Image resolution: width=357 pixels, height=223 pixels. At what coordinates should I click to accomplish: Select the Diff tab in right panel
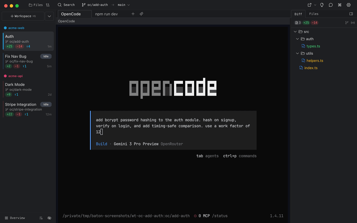coord(298,14)
